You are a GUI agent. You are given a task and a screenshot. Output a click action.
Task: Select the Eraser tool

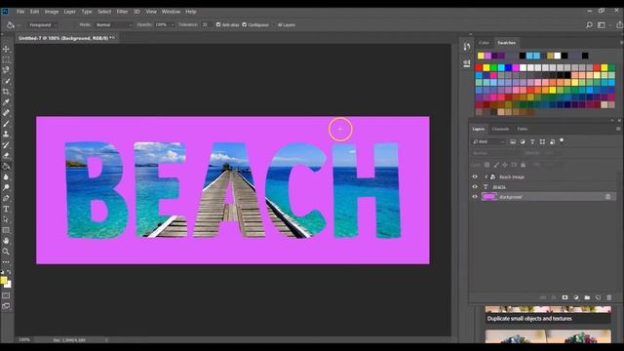point(6,156)
